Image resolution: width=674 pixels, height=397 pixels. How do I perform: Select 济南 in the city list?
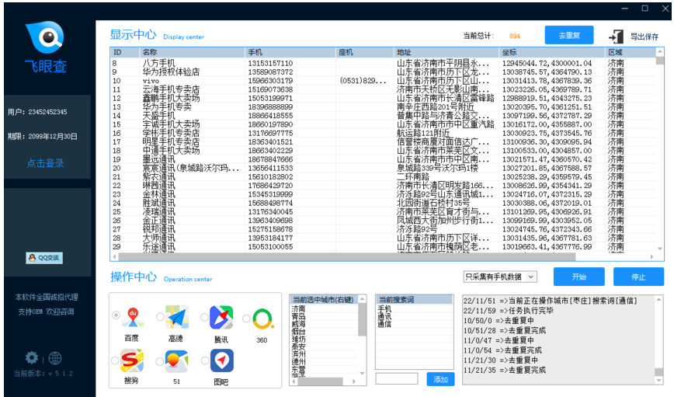coord(298,309)
